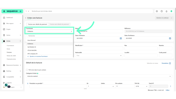Click the Ressources humaines icon
Viewport: 176px width, 99px height.
point(4,65)
